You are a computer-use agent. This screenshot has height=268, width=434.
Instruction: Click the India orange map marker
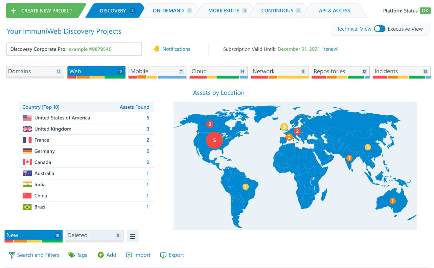coord(349,158)
